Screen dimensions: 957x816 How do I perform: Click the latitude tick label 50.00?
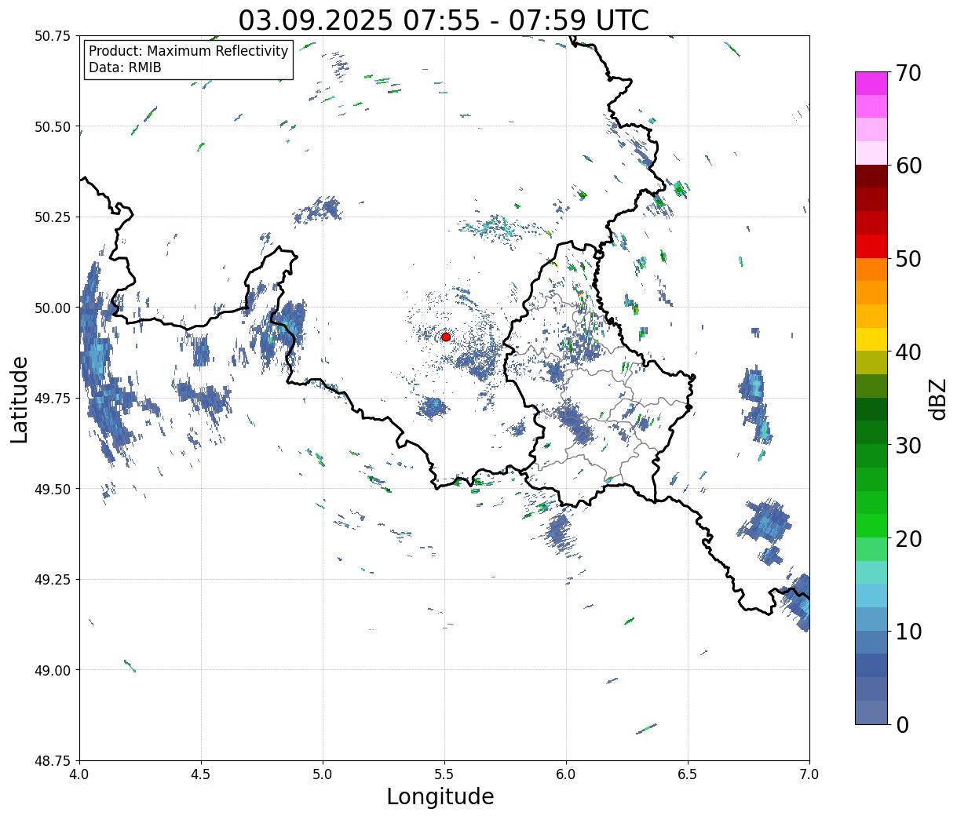52,308
